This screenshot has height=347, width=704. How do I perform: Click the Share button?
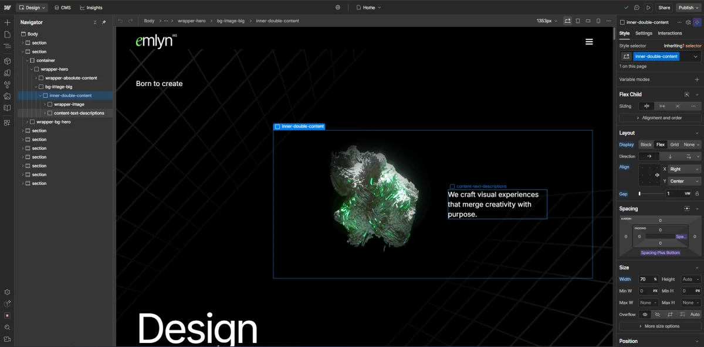664,8
